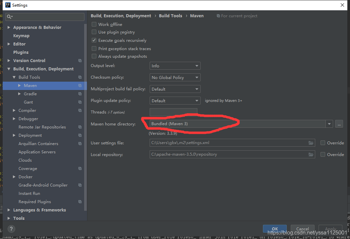Image resolution: width=350 pixels, height=239 pixels.
Task: Click the project-level icon beside Build Tools
Action: pyautogui.click(x=80, y=77)
